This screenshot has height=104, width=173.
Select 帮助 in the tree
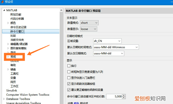pyautogui.click(x=13, y=65)
